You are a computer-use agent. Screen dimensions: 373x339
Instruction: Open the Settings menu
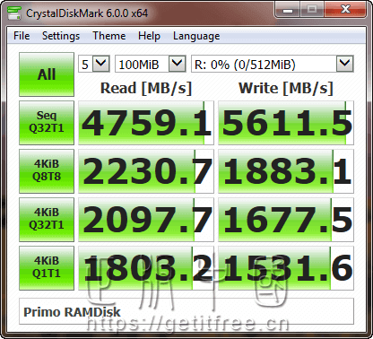61,36
